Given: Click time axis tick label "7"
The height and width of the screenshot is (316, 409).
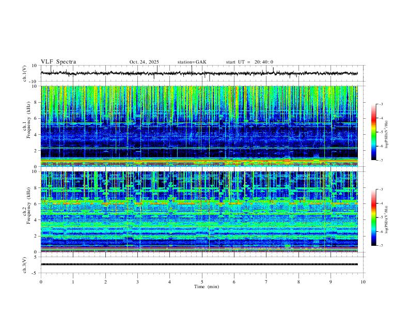Looking at the screenshot, I should point(266,282).
